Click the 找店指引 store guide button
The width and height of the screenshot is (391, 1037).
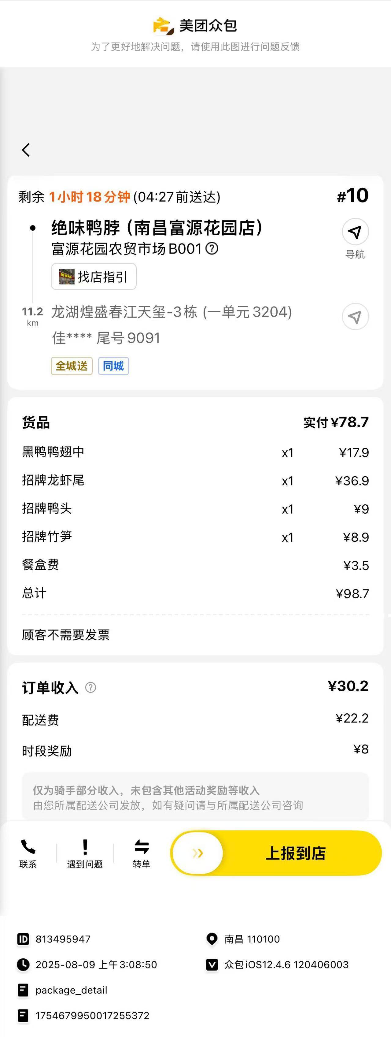[94, 277]
